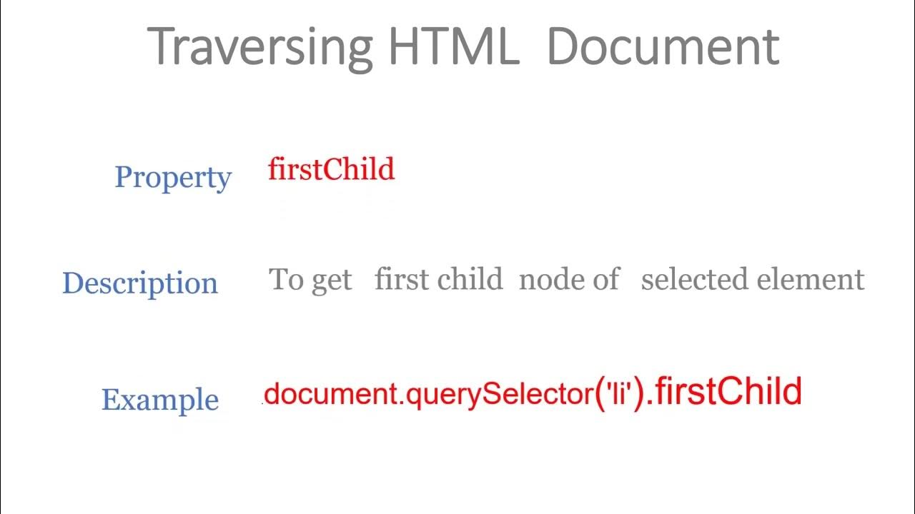Click the large .firstChild ending the example

[x=724, y=392]
